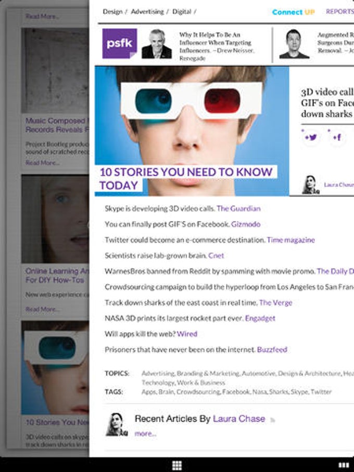Select the Skype tag
This screenshot has height=472, width=354.
[299, 392]
